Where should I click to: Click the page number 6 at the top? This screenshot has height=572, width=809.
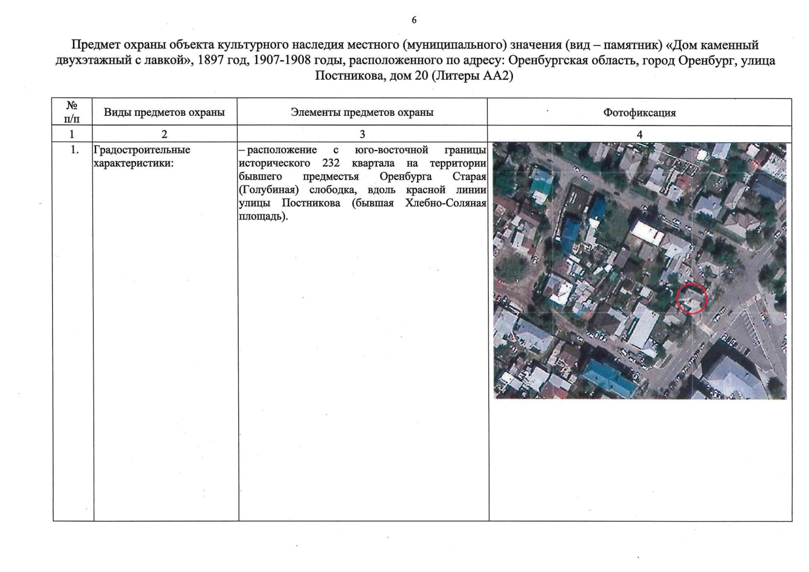click(x=414, y=20)
